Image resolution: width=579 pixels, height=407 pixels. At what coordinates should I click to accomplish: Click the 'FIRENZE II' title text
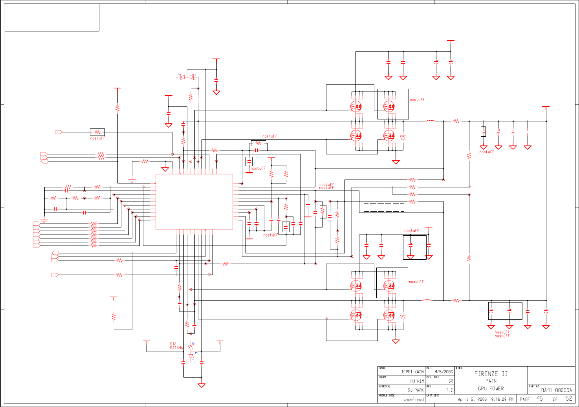[x=491, y=374]
